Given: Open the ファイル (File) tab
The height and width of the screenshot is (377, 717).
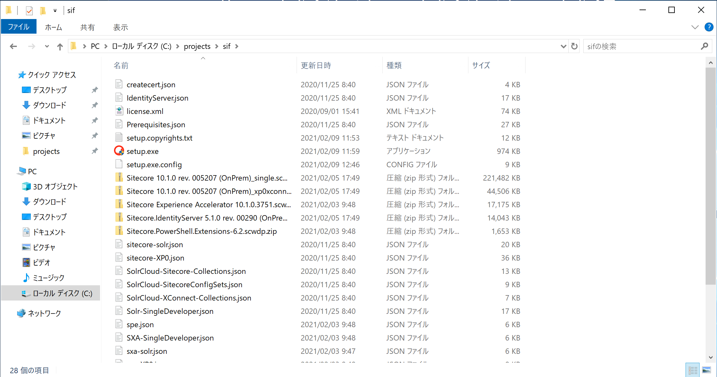Looking at the screenshot, I should 19,27.
